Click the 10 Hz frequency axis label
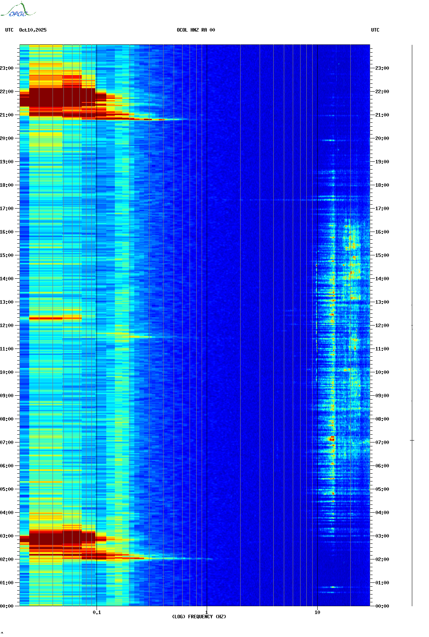 [x=317, y=612]
